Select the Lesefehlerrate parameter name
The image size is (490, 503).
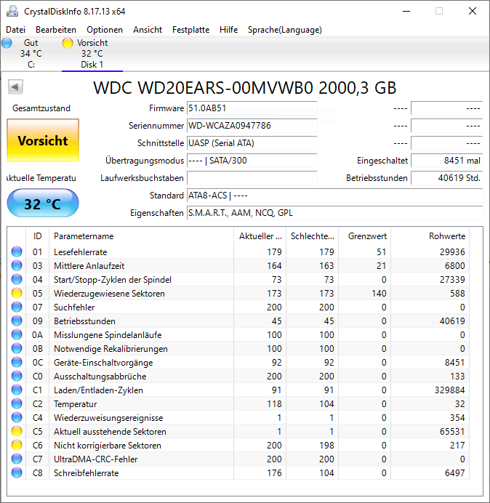(x=80, y=252)
